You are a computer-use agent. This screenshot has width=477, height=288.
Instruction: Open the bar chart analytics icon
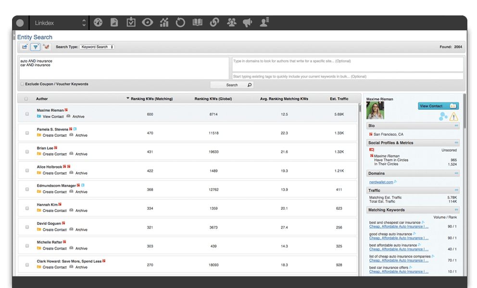point(164,22)
